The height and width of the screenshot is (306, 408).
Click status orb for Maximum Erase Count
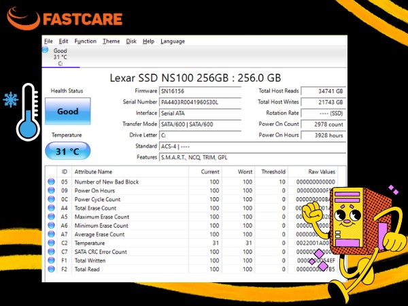click(51, 217)
